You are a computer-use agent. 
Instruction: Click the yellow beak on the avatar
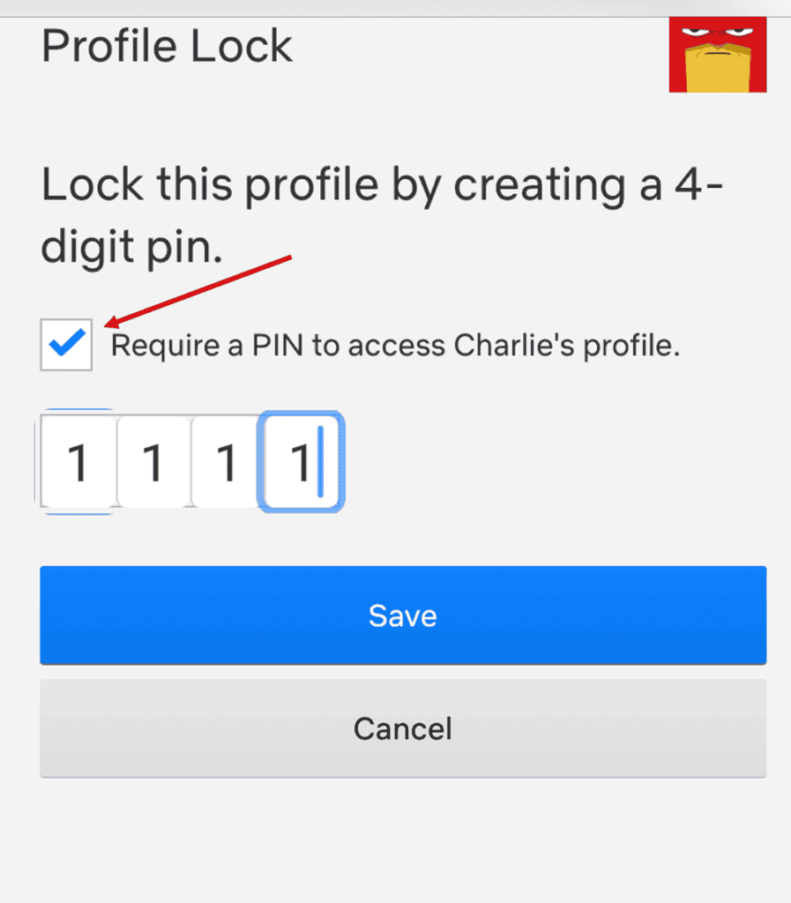[x=717, y=68]
